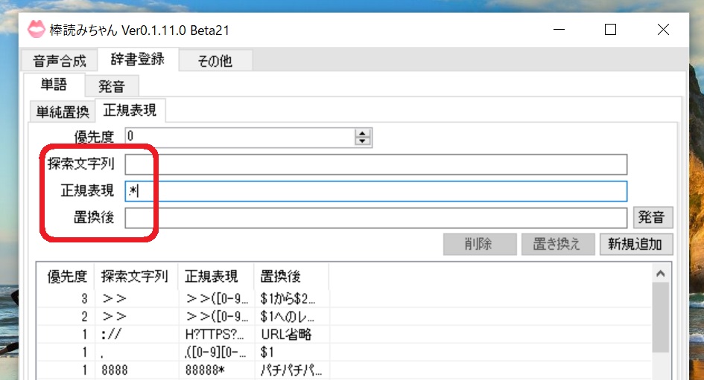Focus the 探索文字列 input field

[x=375, y=164]
